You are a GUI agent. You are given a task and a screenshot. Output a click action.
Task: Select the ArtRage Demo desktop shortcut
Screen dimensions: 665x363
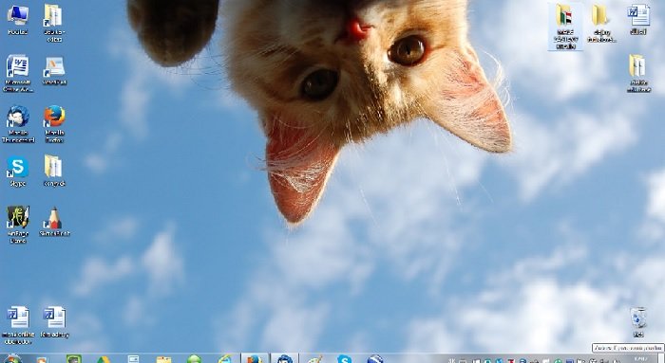tap(18, 225)
